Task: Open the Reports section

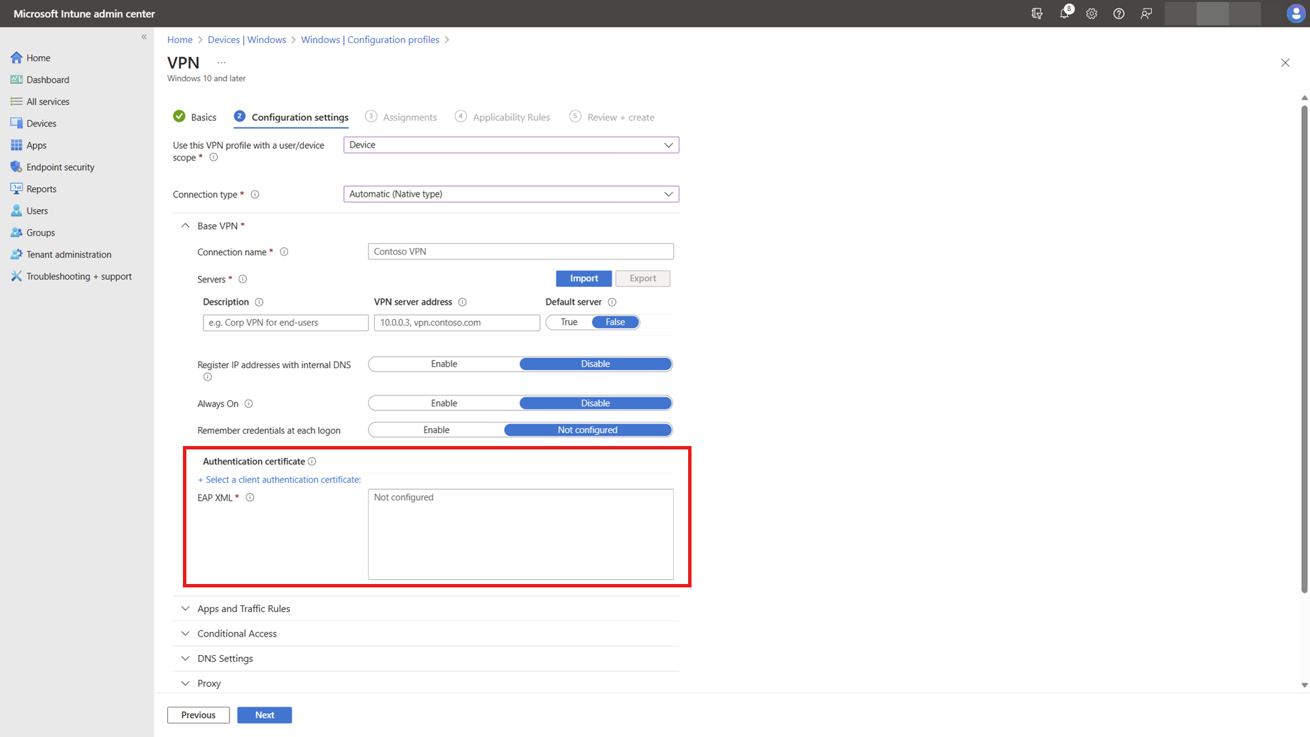Action: [x=41, y=189]
